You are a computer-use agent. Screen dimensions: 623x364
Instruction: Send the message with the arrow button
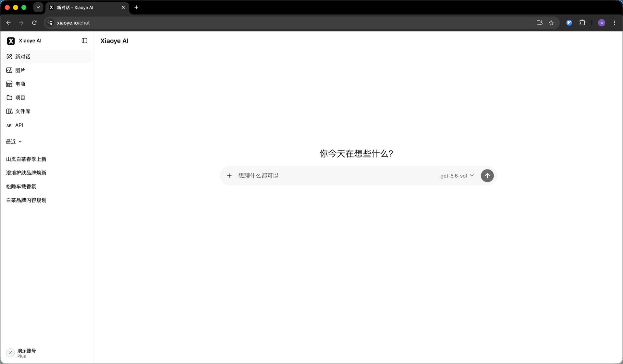[487, 176]
